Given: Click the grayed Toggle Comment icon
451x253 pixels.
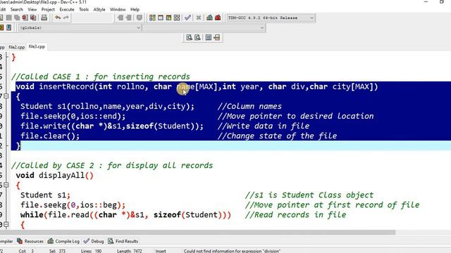Looking at the screenshot, I should (x=140, y=18).
